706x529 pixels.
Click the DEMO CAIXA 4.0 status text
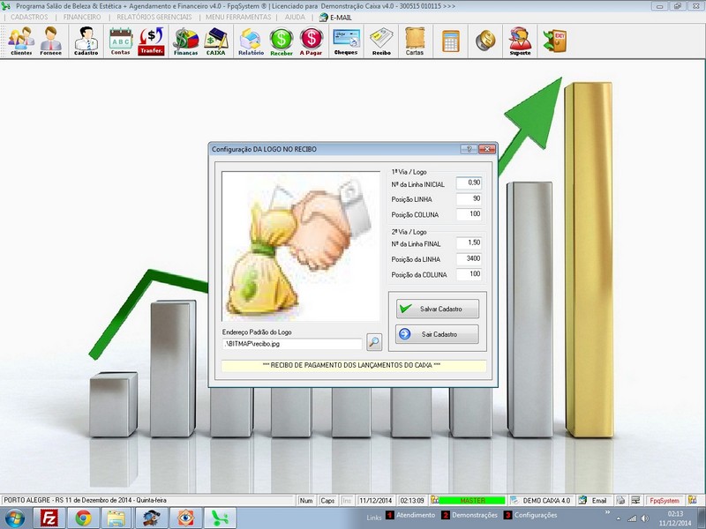tap(546, 500)
